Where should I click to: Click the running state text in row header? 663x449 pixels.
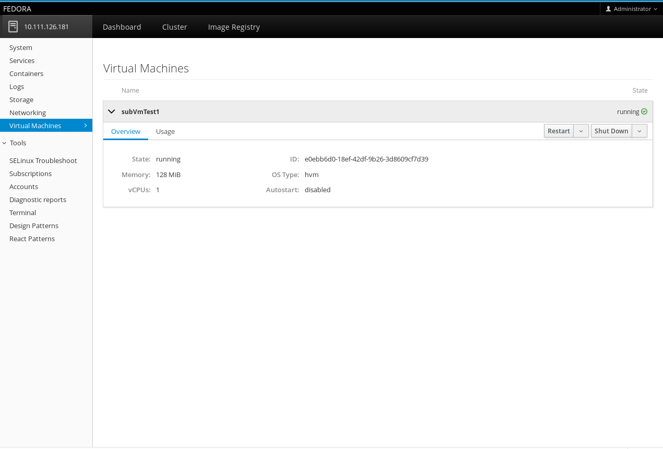[x=628, y=111]
